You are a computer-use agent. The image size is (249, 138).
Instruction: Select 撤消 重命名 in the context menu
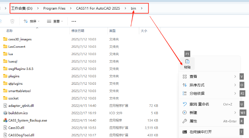[209, 104]
